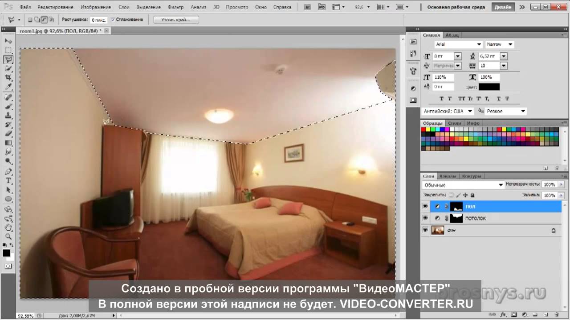Switch to the Стили tab
This screenshot has height=320, width=570.
click(454, 123)
